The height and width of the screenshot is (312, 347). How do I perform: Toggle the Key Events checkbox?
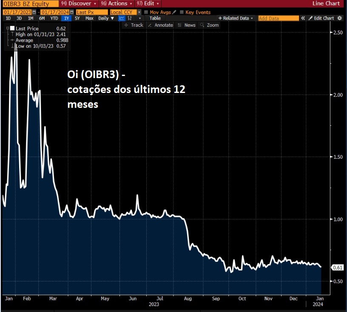coord(182,12)
